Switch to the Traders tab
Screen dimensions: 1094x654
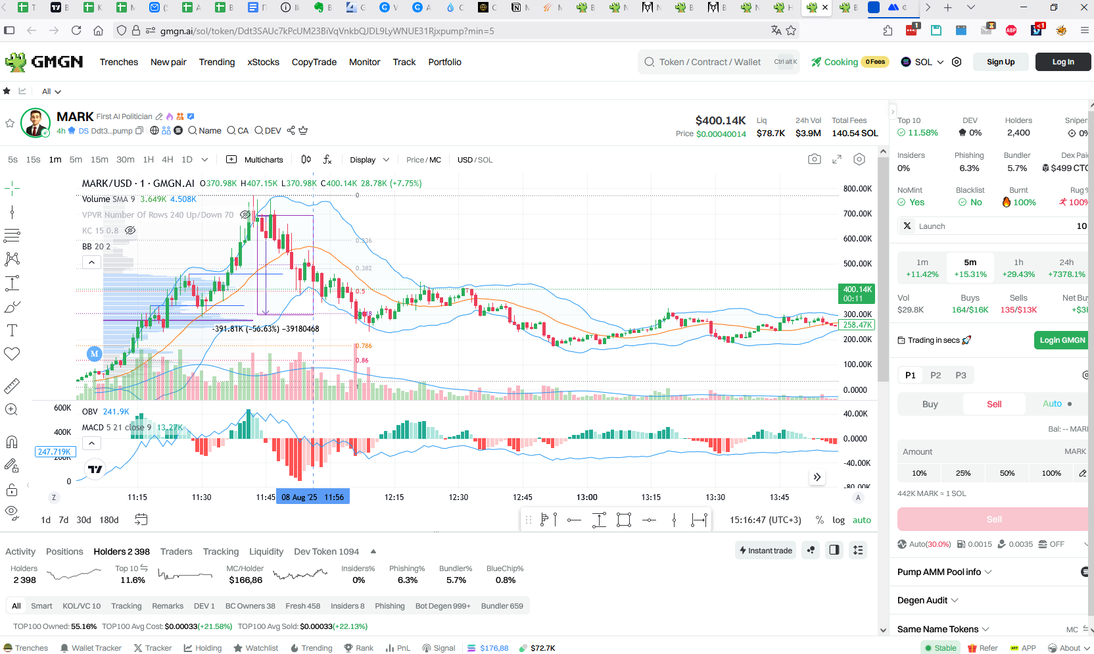point(176,551)
